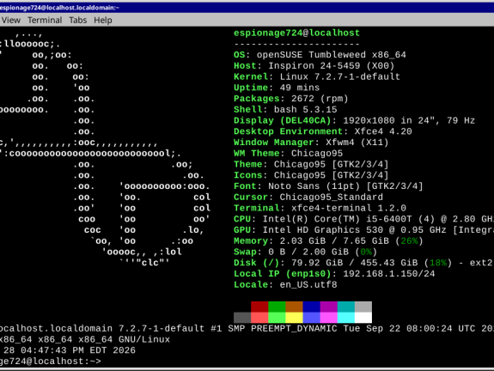Click the magenta color block
This screenshot has width=494, height=371.
329,318
